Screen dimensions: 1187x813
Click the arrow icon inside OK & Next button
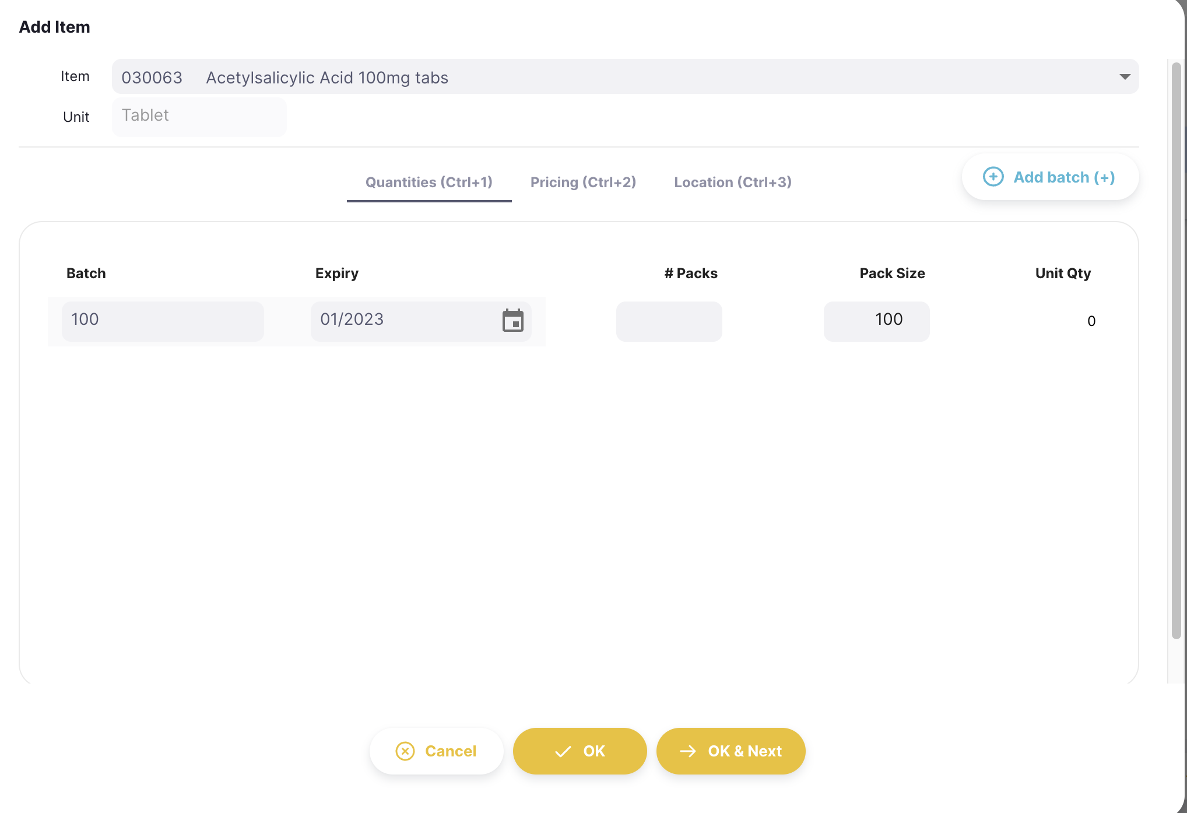pos(689,751)
